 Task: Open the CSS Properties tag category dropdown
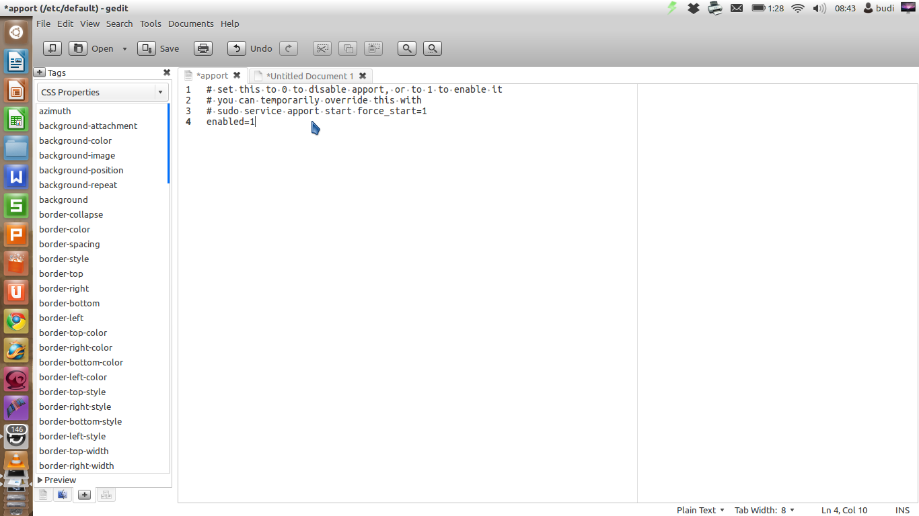point(103,92)
